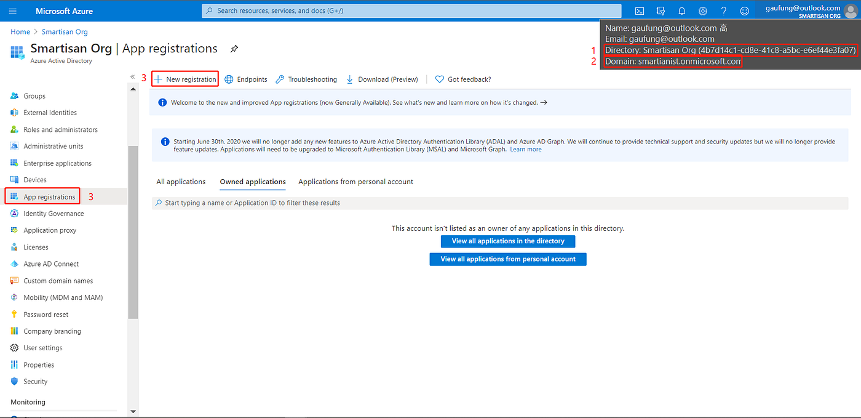Click the Security shield icon
This screenshot has height=418, width=861.
click(x=14, y=382)
